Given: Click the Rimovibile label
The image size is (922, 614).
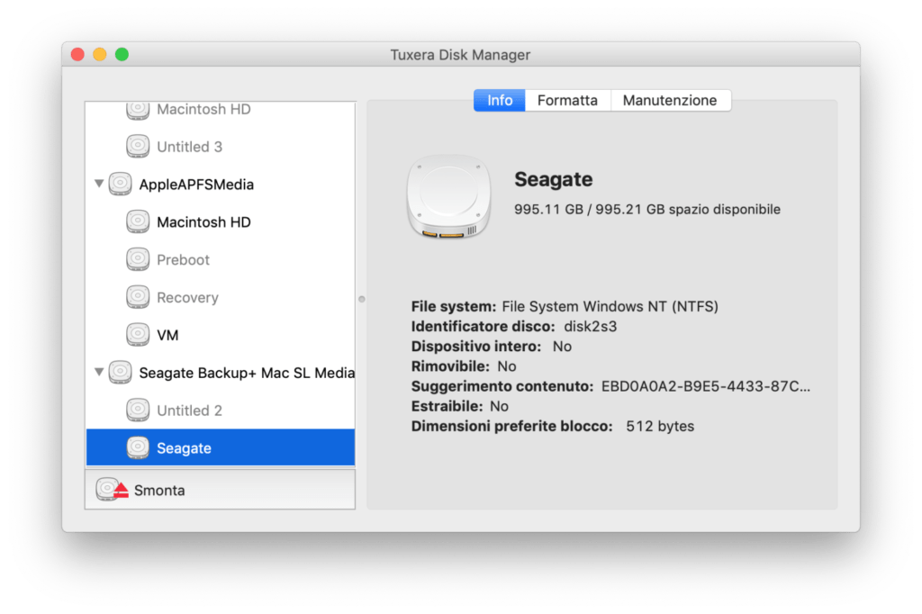Looking at the screenshot, I should [x=450, y=366].
